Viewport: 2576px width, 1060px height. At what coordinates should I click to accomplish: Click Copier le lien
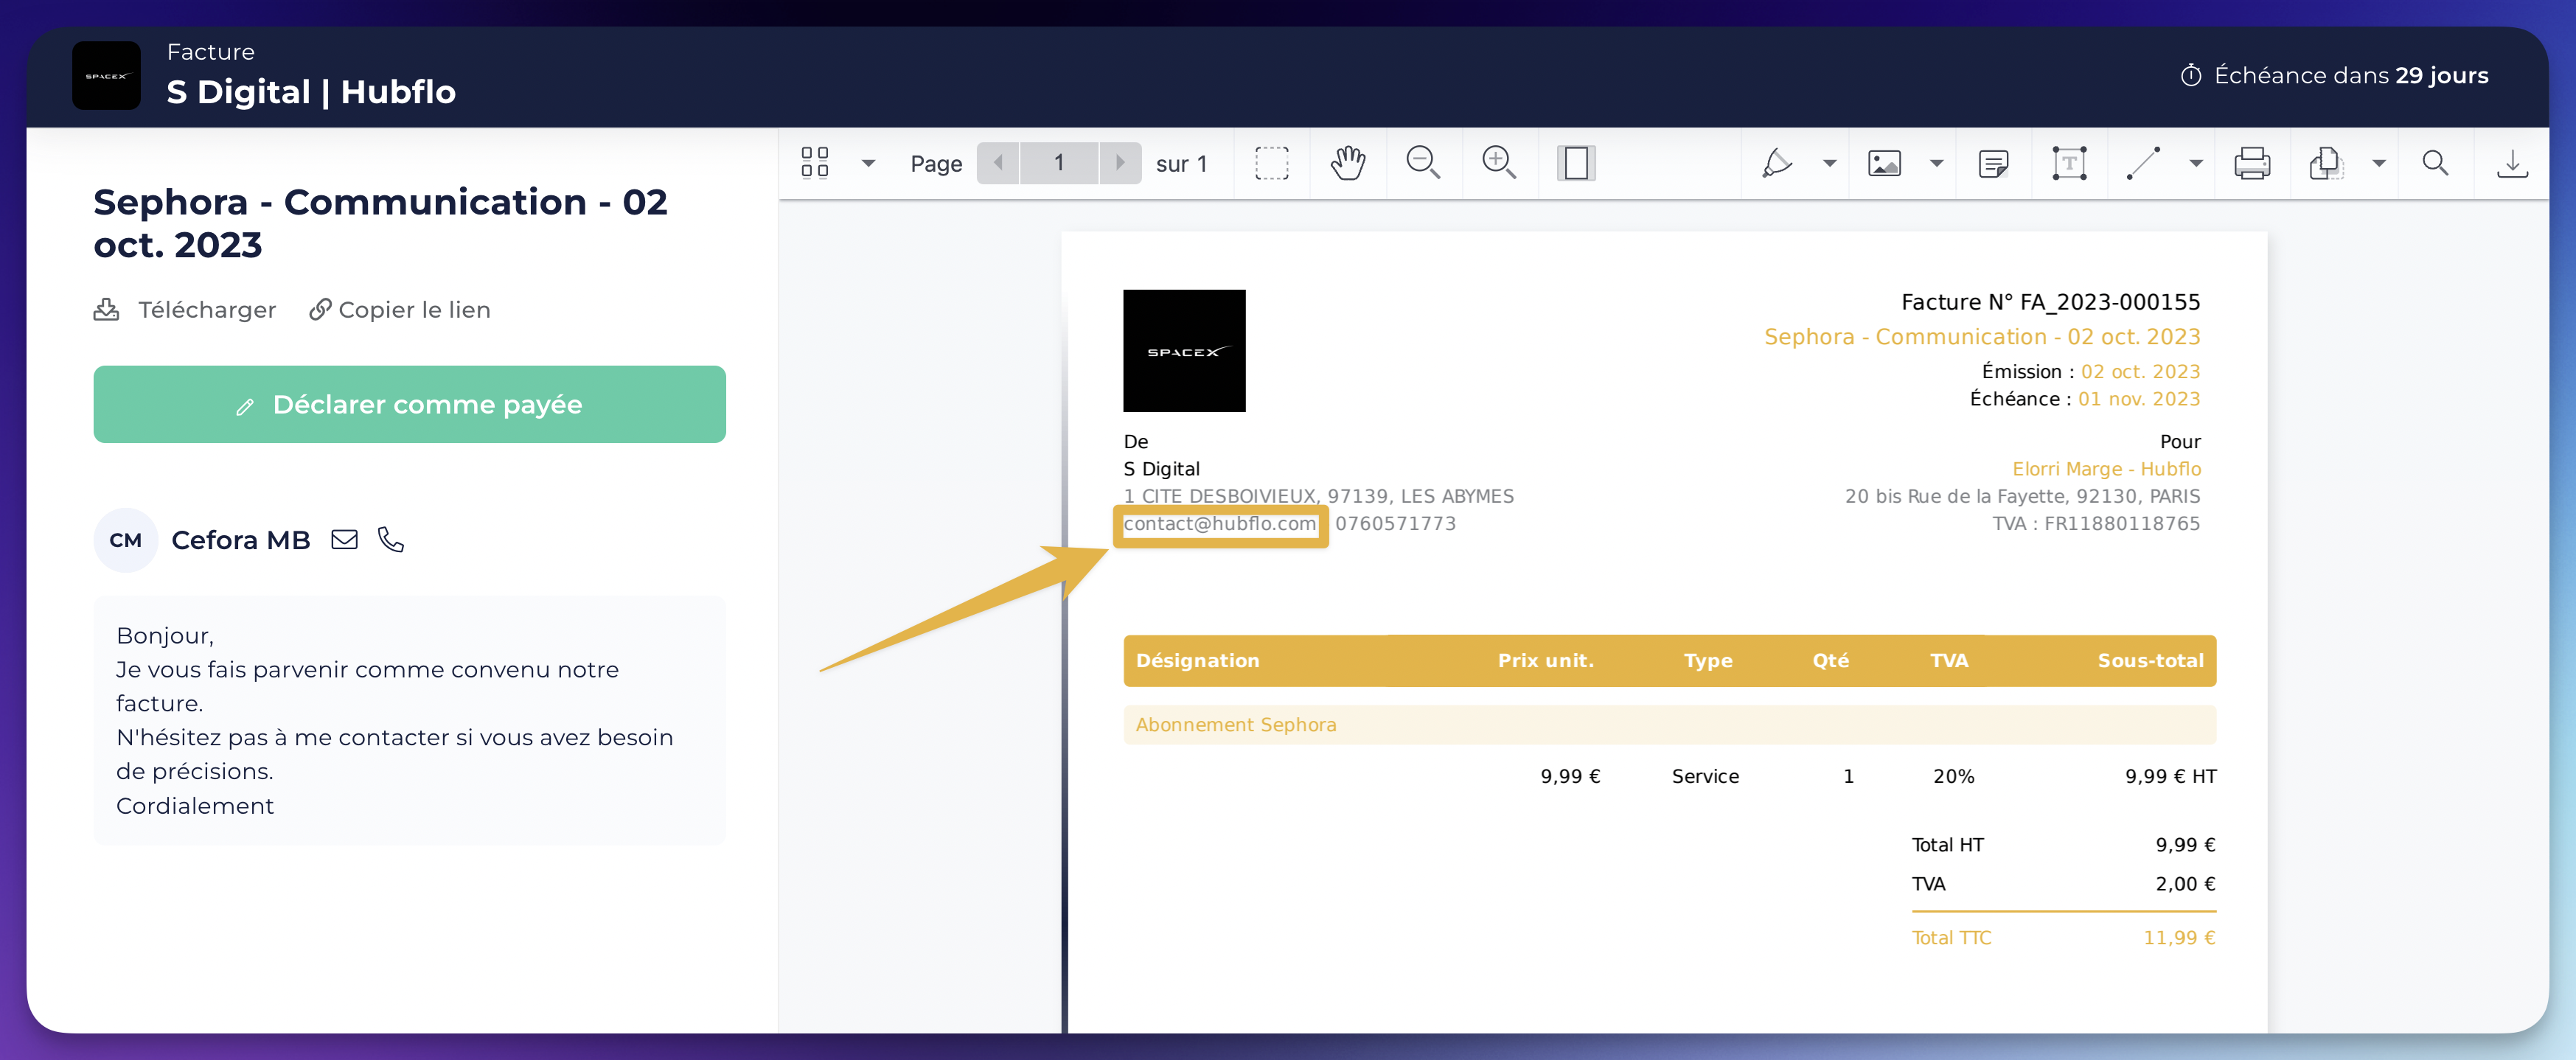point(400,310)
